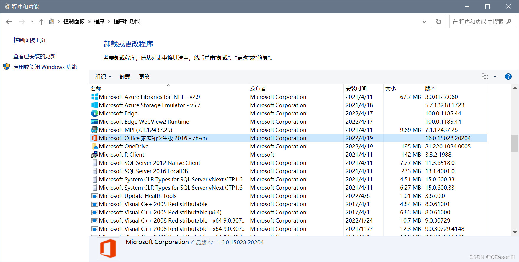519x262 pixels.
Task: Open the 组织 dropdown menu
Action: tap(103, 77)
